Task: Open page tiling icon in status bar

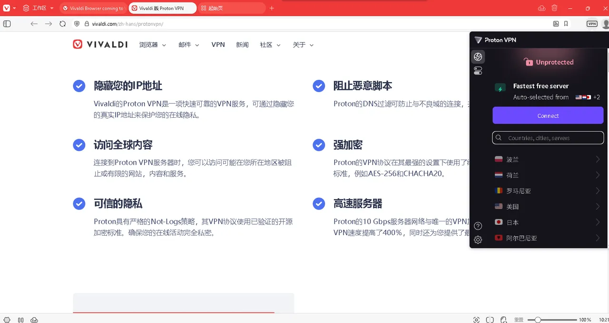Action: (490, 320)
